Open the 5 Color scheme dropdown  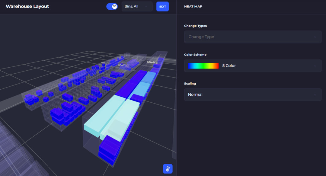[253, 66]
